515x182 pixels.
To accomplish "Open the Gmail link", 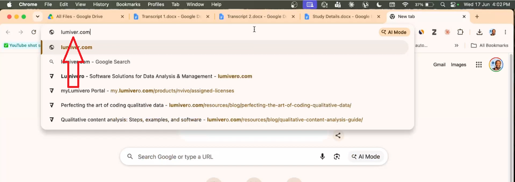I will pos(439,65).
